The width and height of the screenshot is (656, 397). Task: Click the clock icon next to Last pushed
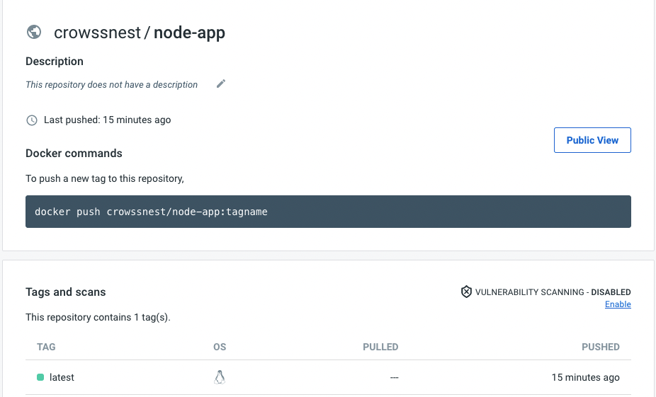click(32, 120)
